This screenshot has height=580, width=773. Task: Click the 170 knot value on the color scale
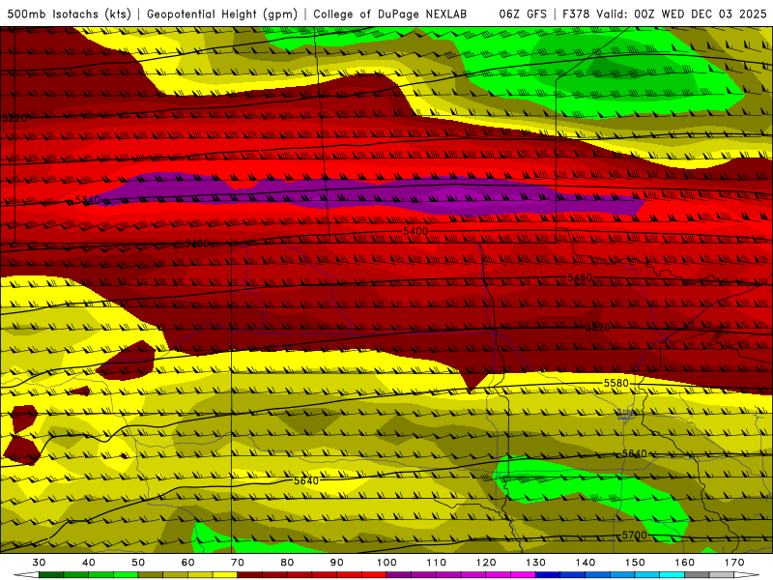tap(734, 563)
